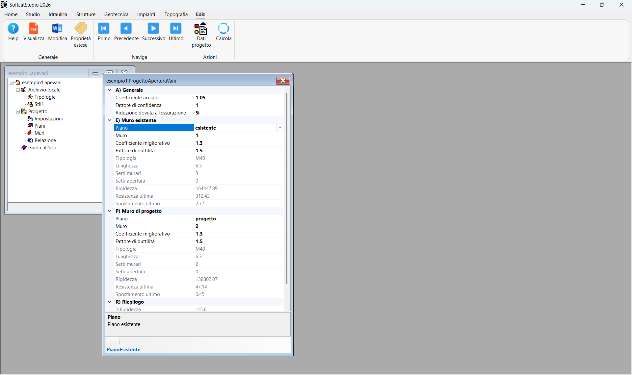The image size is (632, 375).
Task: Click the SoftcatStudio app icon in title bar
Action: tap(4, 5)
